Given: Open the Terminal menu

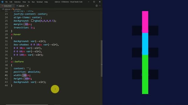Looking at the screenshot, I should pyautogui.click(x=39, y=2).
